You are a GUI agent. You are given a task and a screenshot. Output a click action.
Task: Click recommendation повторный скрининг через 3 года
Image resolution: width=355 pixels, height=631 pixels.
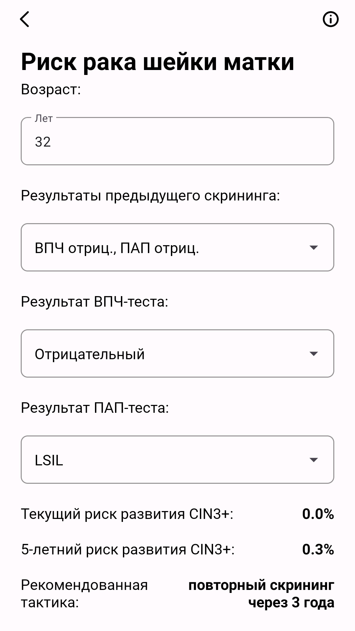tap(261, 594)
